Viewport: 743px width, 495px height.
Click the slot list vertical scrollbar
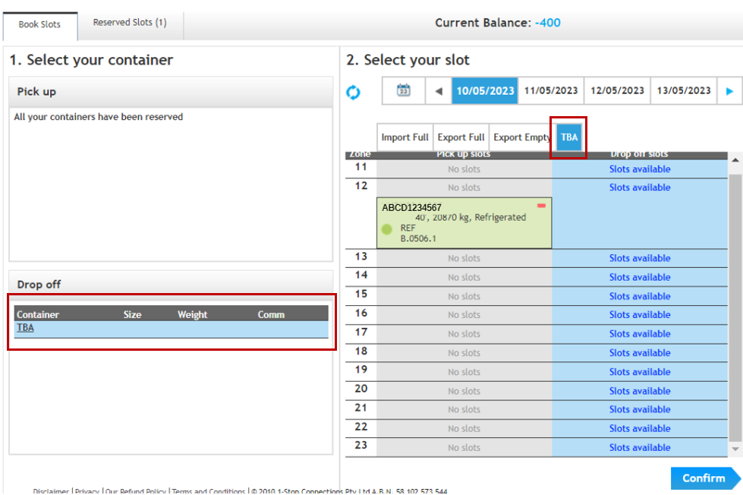[735, 304]
